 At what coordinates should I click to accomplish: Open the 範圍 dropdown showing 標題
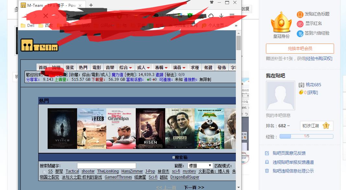(200, 165)
